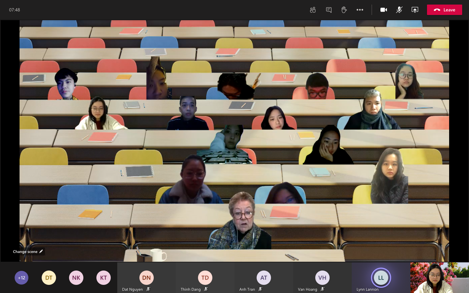469x293 pixels.
Task: Select the NK participant avatar
Action: coord(76,278)
